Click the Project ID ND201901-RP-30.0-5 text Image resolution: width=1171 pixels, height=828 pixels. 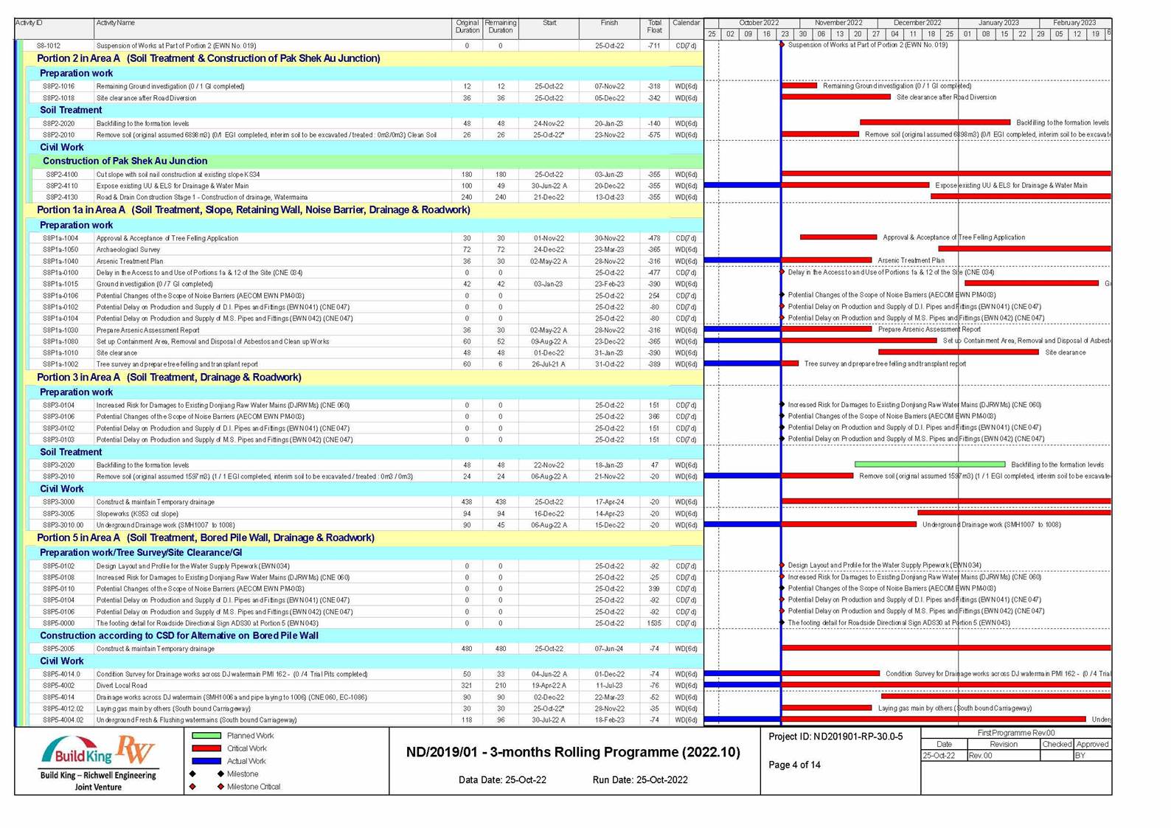[x=835, y=737]
